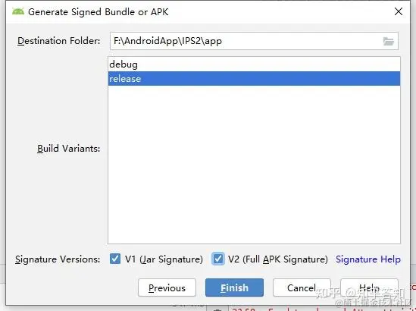Click the V1 (Jar Signature) label text
The height and width of the screenshot is (311, 416).
coord(164,259)
